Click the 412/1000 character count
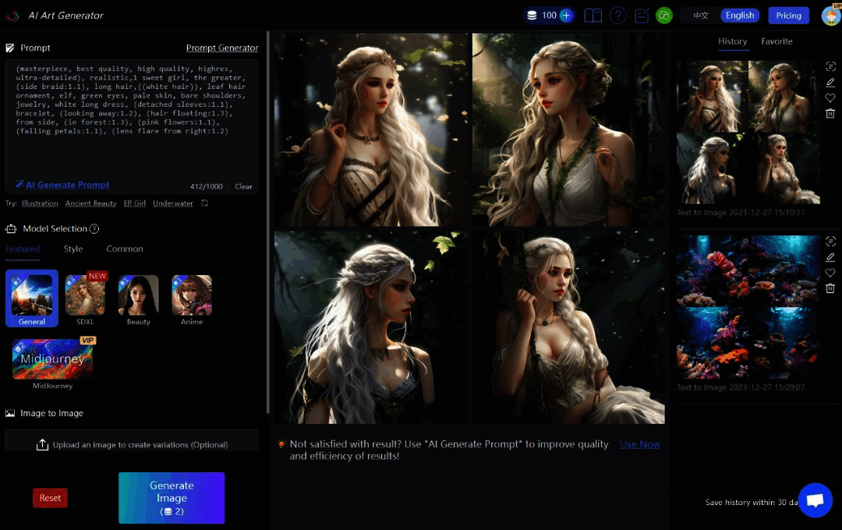The height and width of the screenshot is (530, 842). pyautogui.click(x=206, y=186)
